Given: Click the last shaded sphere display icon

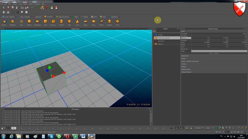Looking at the screenshot, I should (26, 12).
